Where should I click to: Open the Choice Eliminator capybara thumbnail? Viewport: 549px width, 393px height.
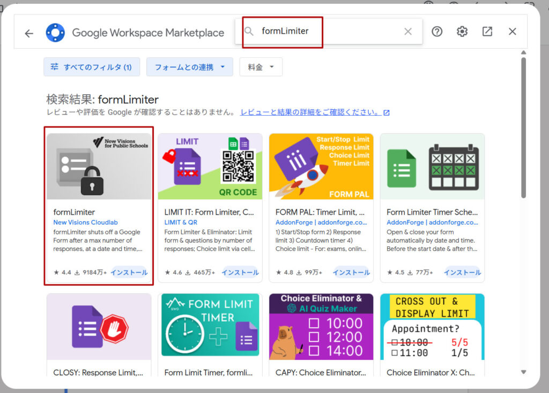[321, 327]
